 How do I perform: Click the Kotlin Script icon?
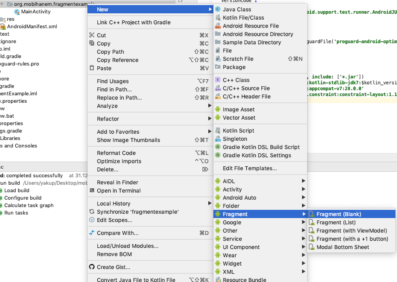click(x=218, y=131)
